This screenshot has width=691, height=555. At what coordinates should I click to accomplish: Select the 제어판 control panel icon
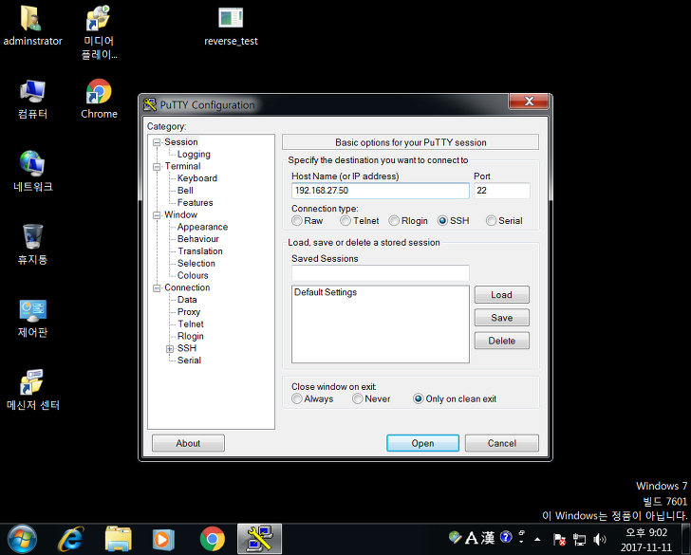tap(32, 318)
